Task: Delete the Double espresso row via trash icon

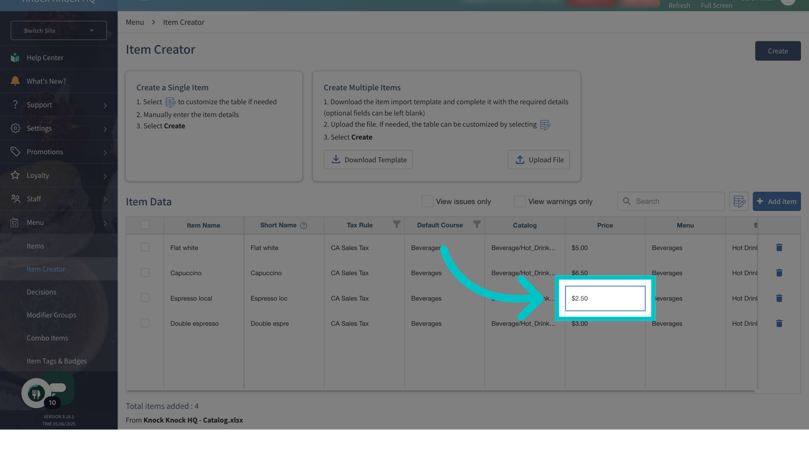Action: [x=779, y=324]
